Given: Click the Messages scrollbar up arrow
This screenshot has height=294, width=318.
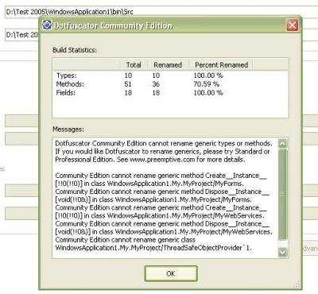Looking at the screenshot, I should [283, 144].
